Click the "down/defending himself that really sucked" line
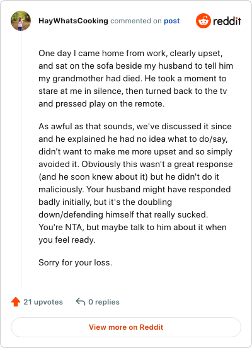 click(123, 214)
